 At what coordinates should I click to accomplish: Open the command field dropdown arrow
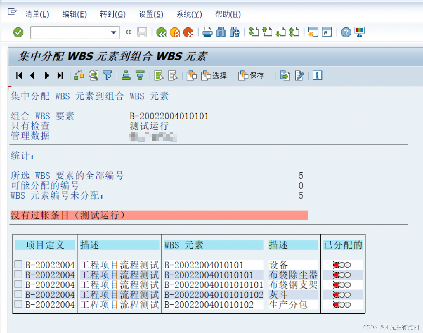[x=113, y=33]
